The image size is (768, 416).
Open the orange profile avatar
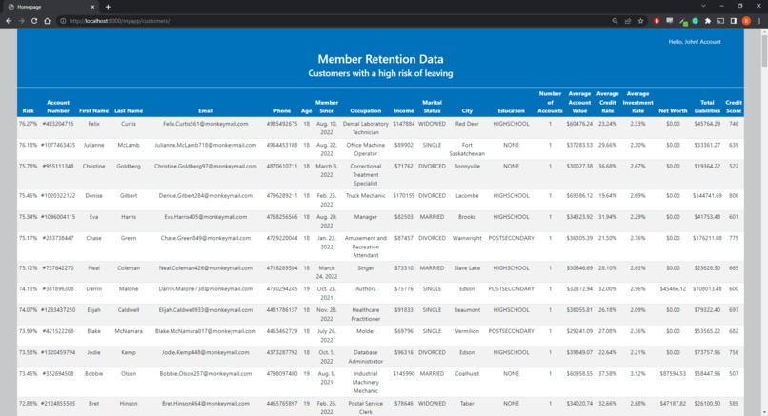tap(746, 21)
